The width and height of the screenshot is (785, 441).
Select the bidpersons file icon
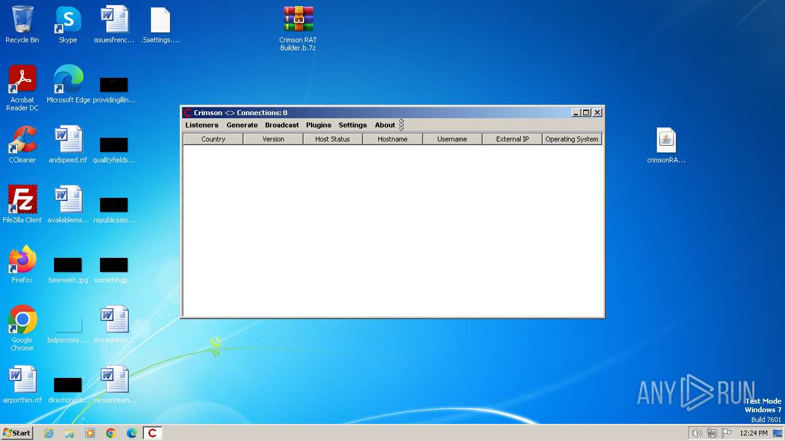click(x=68, y=330)
